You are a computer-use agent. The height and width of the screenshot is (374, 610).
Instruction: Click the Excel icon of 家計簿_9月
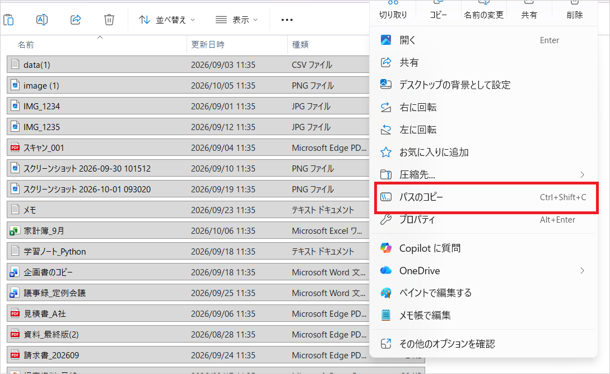pyautogui.click(x=15, y=230)
